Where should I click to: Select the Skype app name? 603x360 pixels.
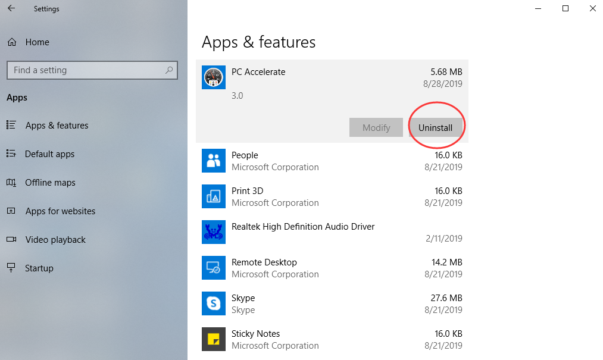[x=243, y=298]
